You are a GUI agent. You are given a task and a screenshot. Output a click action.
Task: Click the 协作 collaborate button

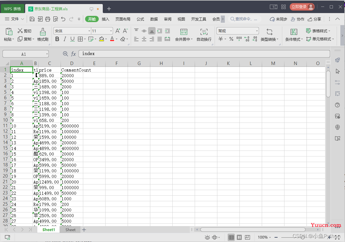[x=298, y=19]
